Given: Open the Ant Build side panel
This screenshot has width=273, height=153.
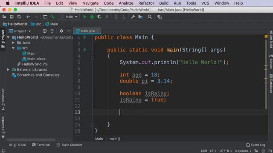Looking at the screenshot, I should 271,39.
